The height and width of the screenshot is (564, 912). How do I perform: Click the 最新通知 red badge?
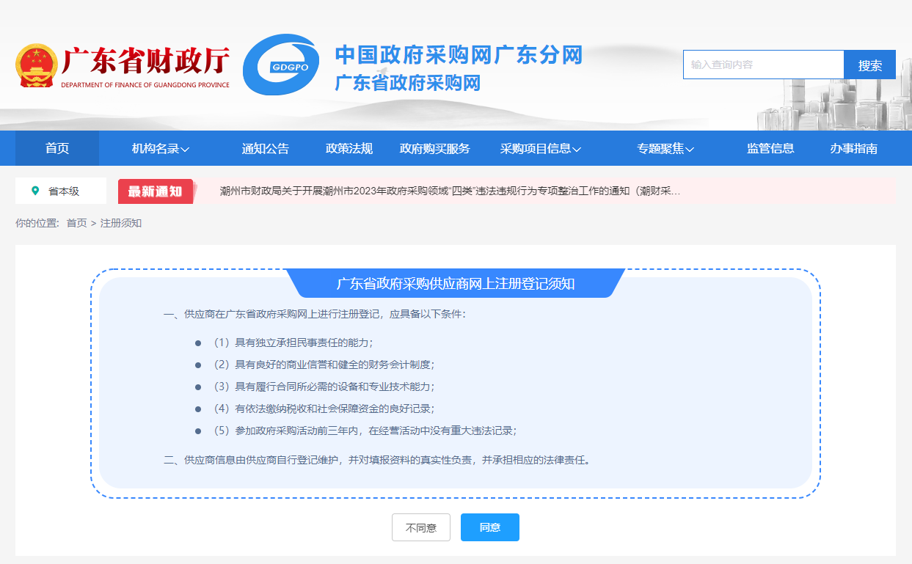click(156, 191)
